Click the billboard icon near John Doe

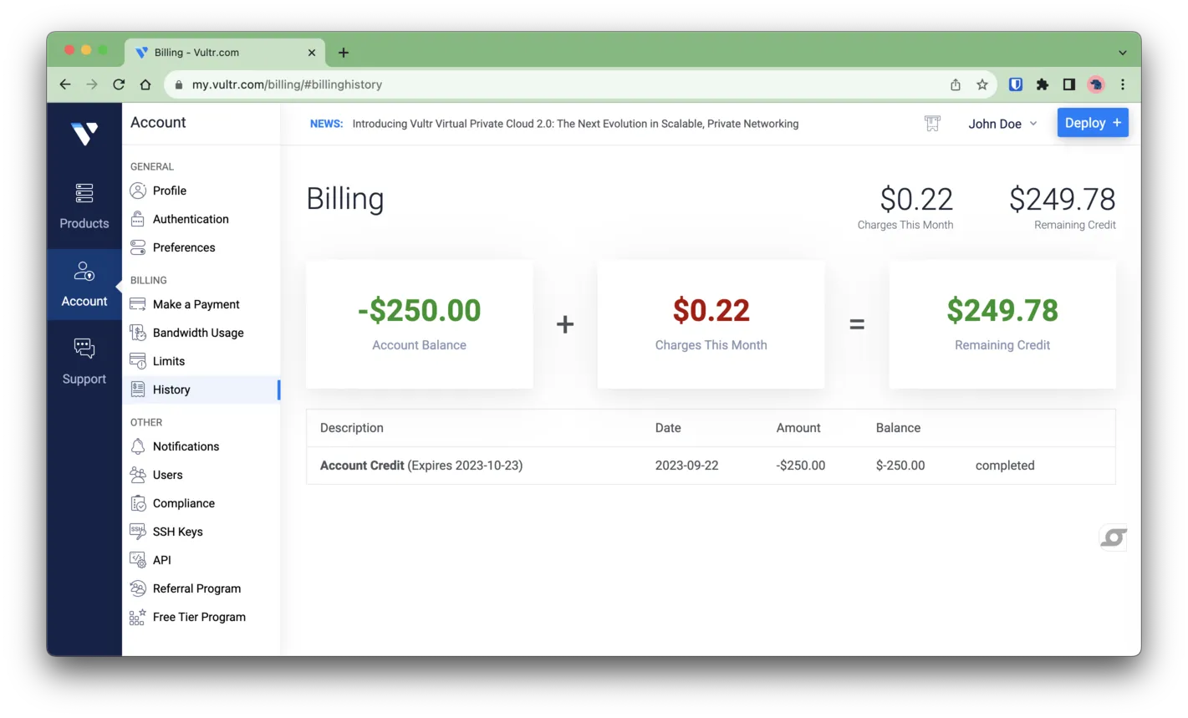pos(932,124)
